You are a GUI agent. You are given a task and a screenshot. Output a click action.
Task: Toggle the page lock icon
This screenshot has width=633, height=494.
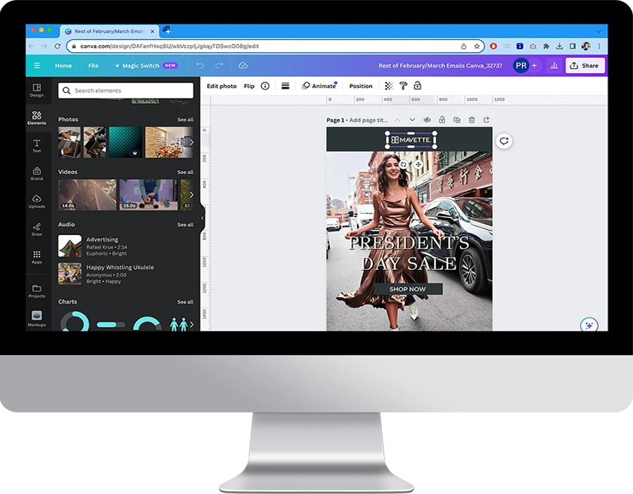pyautogui.click(x=442, y=120)
